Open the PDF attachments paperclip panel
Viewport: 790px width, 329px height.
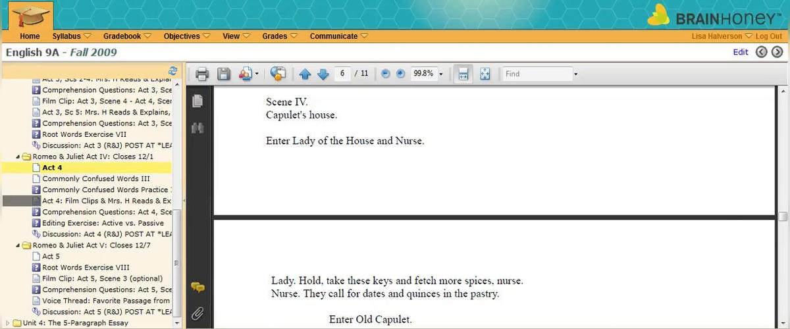click(x=197, y=313)
